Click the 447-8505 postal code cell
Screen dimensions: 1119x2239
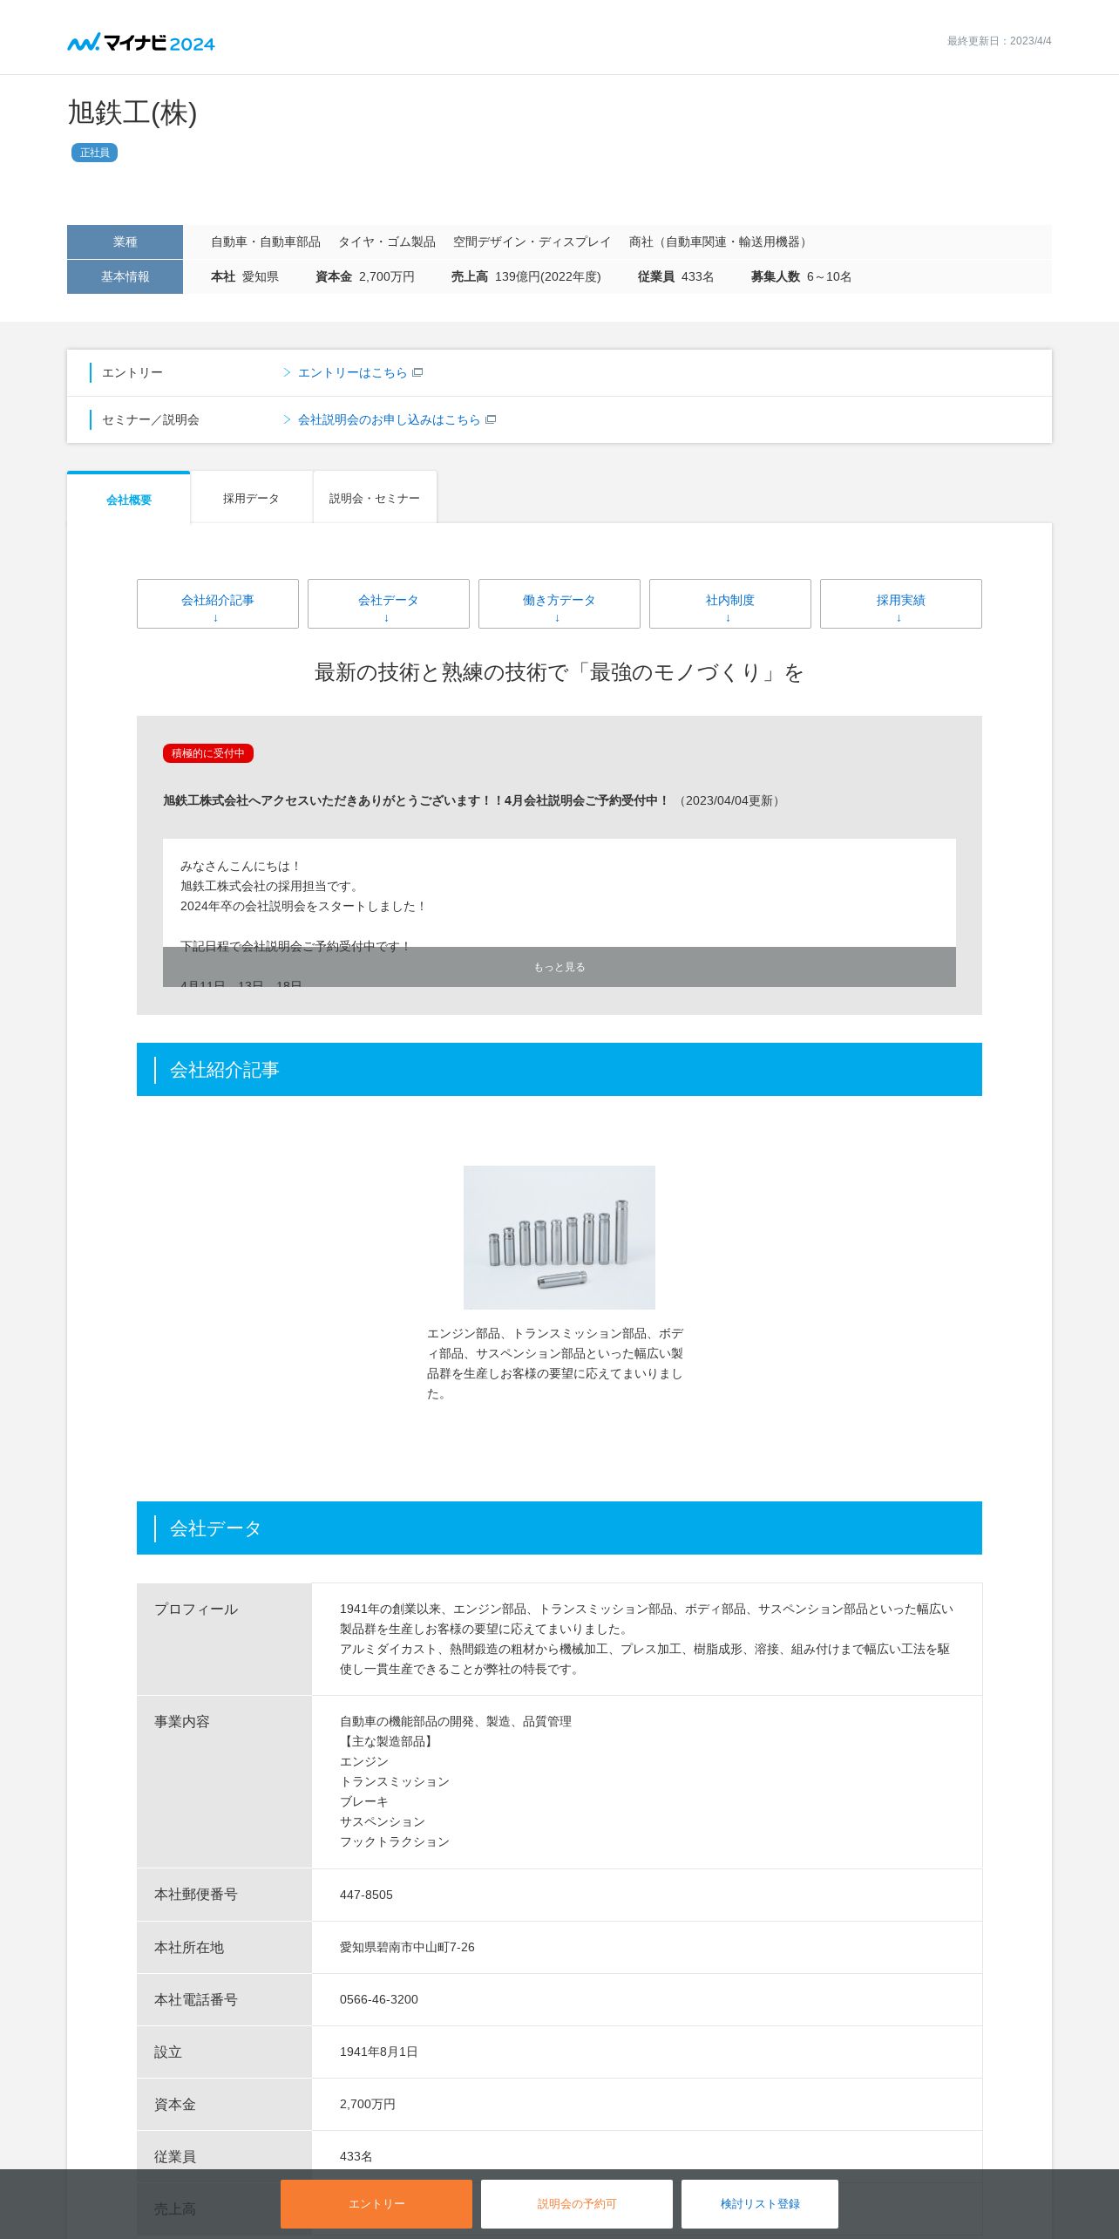point(647,1895)
